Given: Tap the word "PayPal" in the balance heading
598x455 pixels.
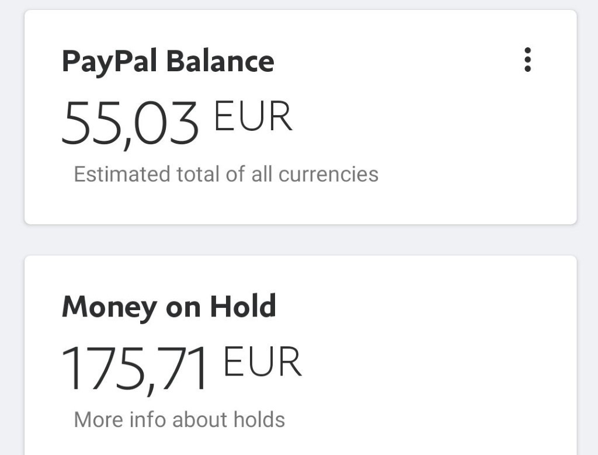Looking at the screenshot, I should [110, 61].
